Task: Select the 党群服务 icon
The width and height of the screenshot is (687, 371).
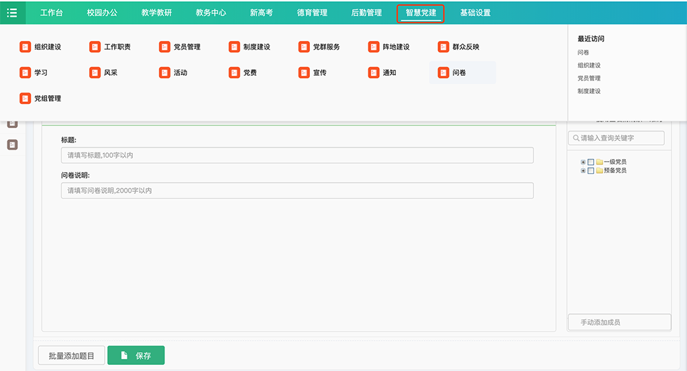Action: click(304, 47)
